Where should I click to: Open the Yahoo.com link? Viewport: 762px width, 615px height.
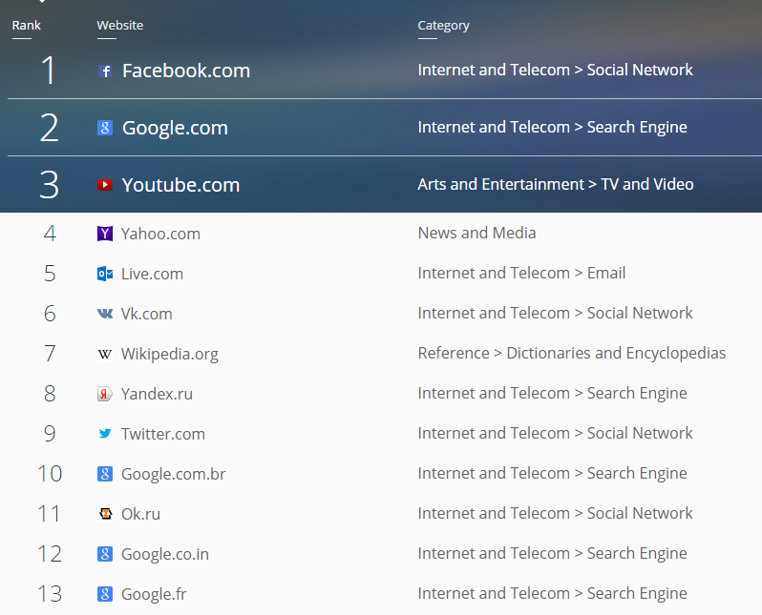[160, 234]
